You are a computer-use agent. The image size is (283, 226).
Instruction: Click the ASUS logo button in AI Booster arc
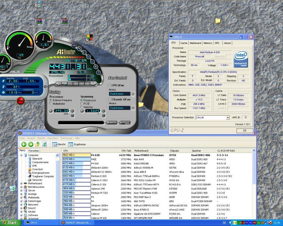click(x=88, y=56)
